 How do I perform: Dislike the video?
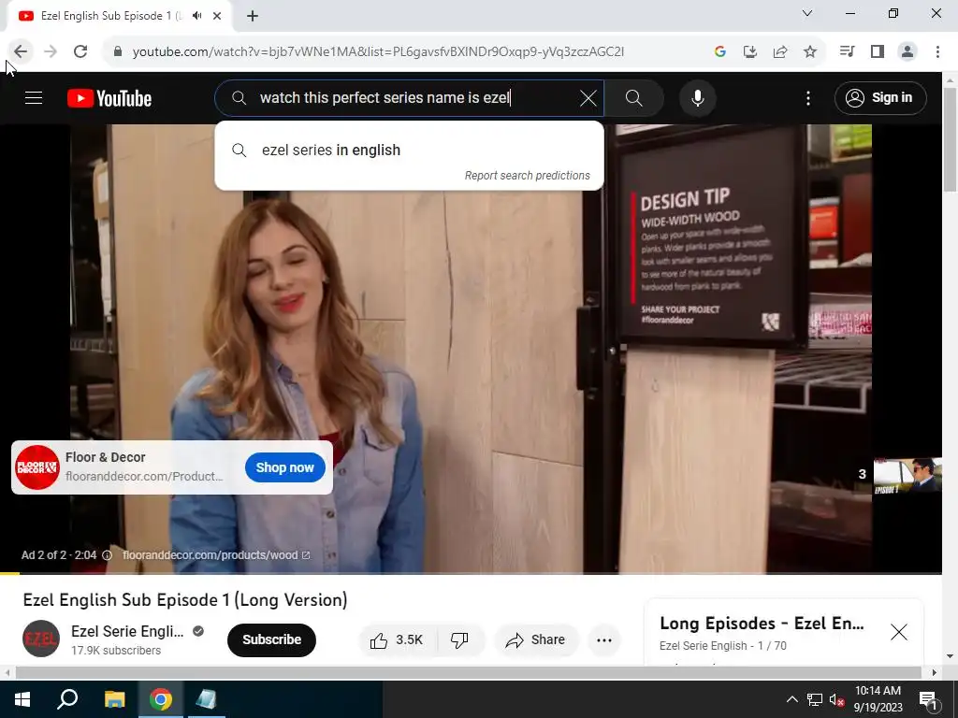pyautogui.click(x=459, y=639)
